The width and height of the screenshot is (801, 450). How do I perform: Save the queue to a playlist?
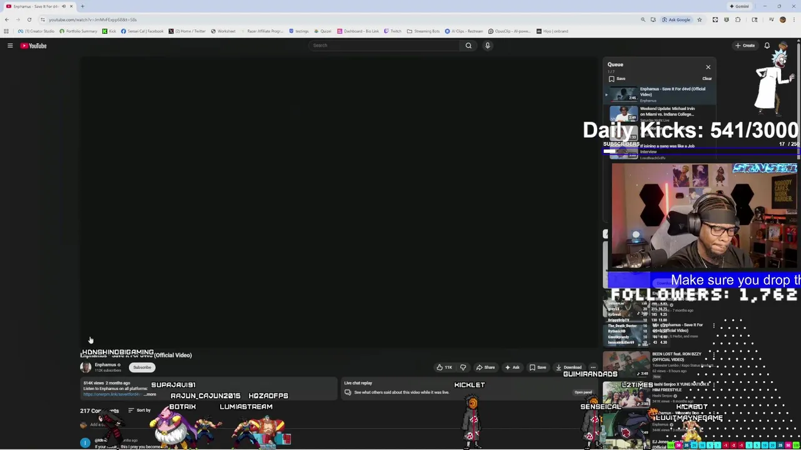pos(617,79)
